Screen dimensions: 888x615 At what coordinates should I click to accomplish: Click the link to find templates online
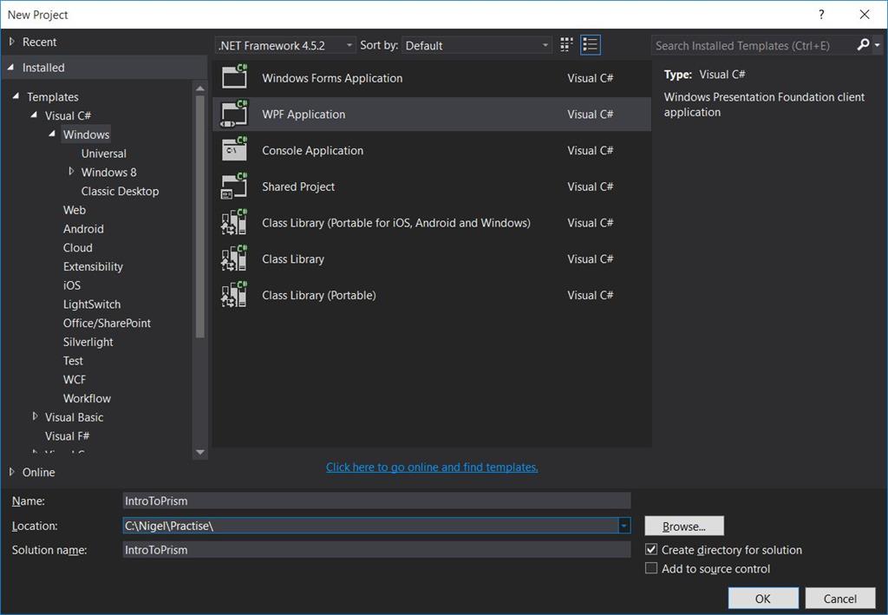coord(431,467)
